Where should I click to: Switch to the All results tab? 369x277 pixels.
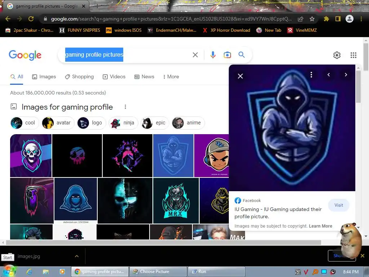[17, 76]
